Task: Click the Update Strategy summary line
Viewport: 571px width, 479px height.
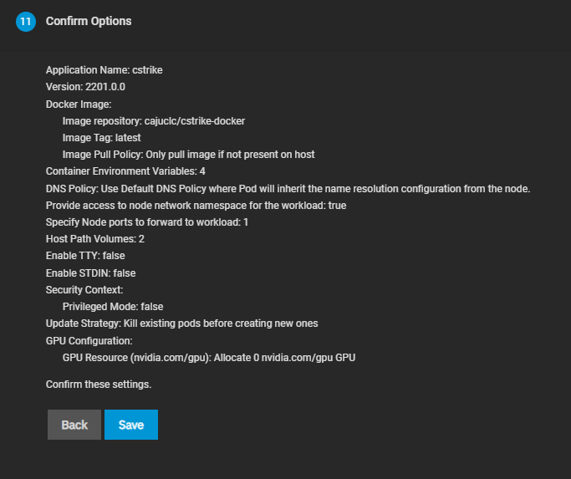Action: [181, 324]
